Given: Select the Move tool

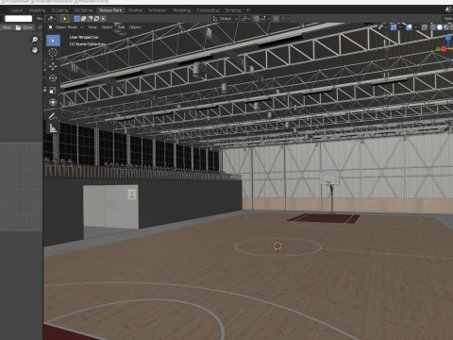Looking at the screenshot, I should (53, 66).
